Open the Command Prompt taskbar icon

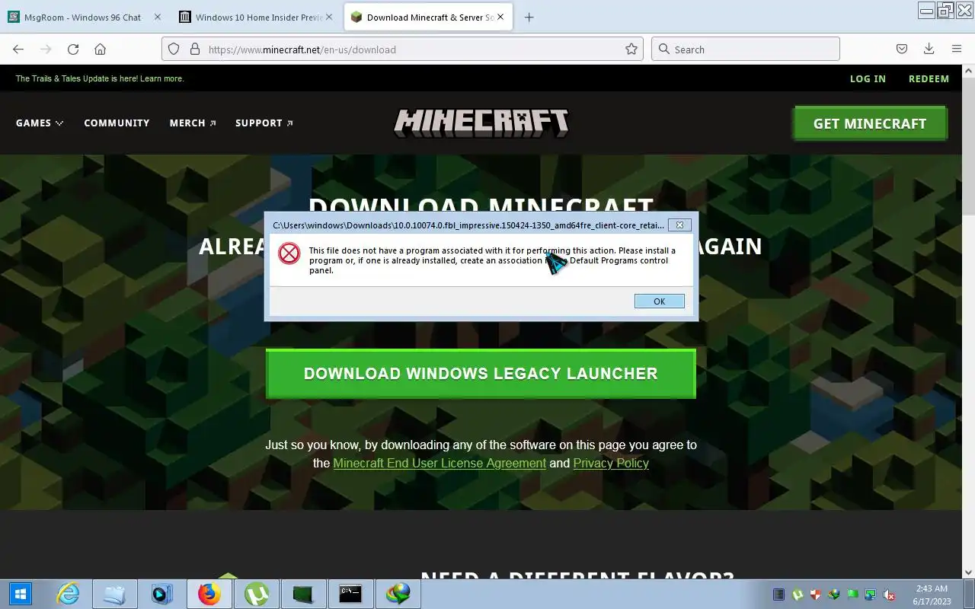(350, 594)
